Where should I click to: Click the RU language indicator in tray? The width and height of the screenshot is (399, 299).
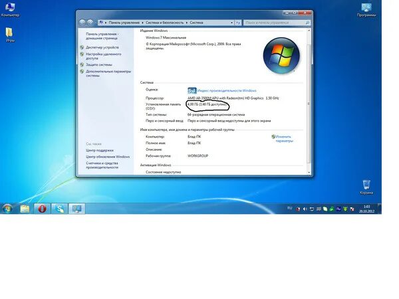click(289, 208)
